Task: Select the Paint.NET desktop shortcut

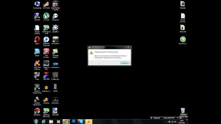Action: [56, 112]
